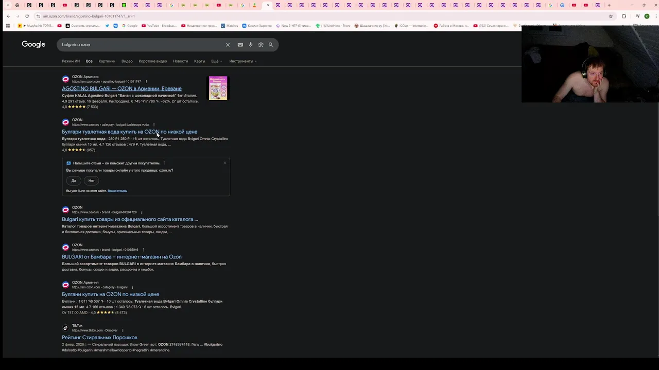The height and width of the screenshot is (370, 659).
Task: Open the Matches bookmark
Action: [230, 26]
